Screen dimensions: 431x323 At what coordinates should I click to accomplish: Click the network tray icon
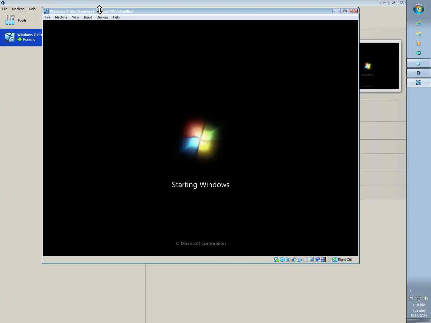[419, 298]
